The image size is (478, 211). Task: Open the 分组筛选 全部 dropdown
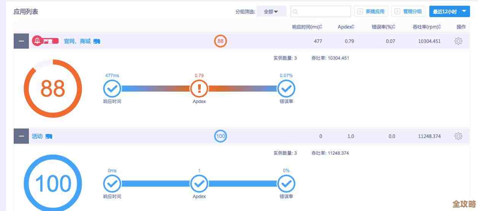point(271,11)
